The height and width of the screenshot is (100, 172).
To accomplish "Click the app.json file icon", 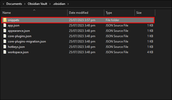I will 5,25.
